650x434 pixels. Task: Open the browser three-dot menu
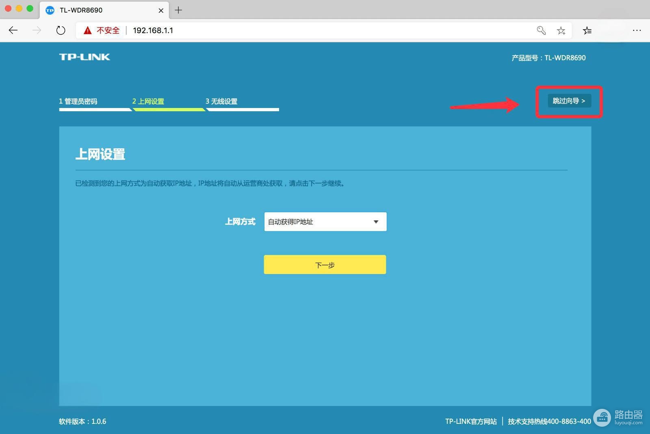637,30
